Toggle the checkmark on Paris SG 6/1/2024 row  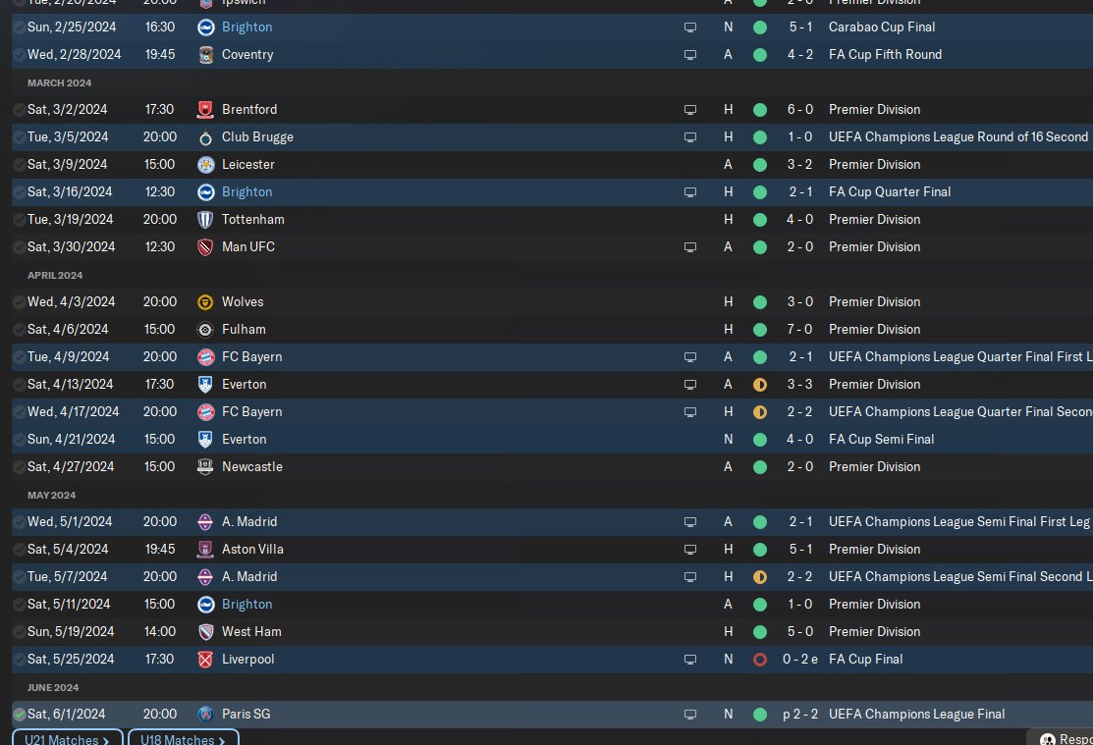tap(20, 715)
